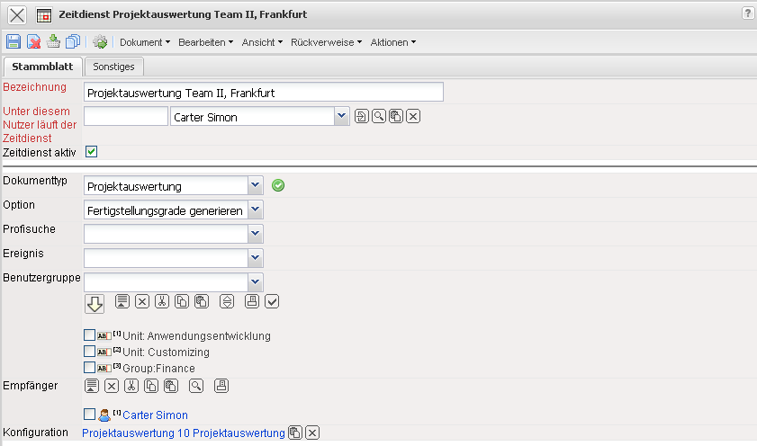Viewport: 757px width, 446px height.
Task: Click the yellow down-arrow add button under Benutzergruppe
Action: point(95,304)
